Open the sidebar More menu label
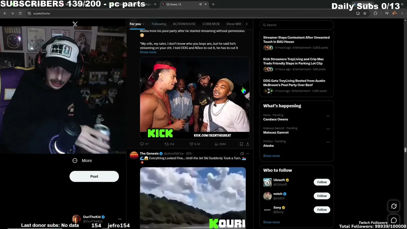This screenshot has height=229, width=407. tap(87, 161)
